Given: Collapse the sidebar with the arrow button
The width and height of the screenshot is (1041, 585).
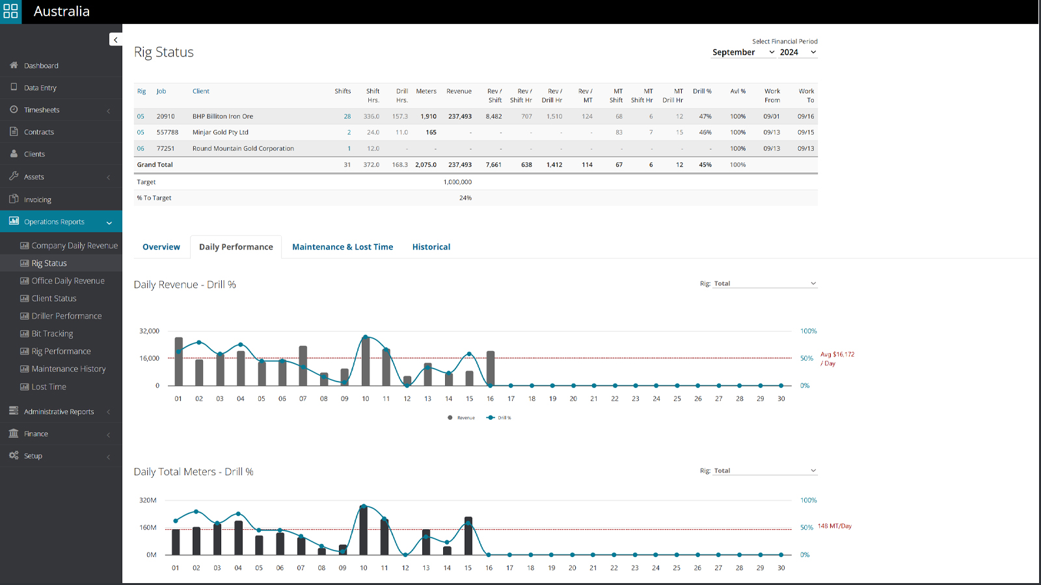Looking at the screenshot, I should (x=115, y=40).
